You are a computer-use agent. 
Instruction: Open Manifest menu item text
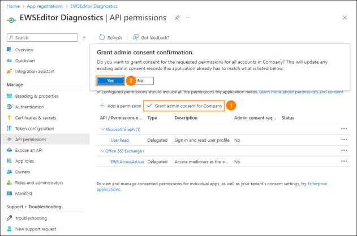(x=24, y=194)
